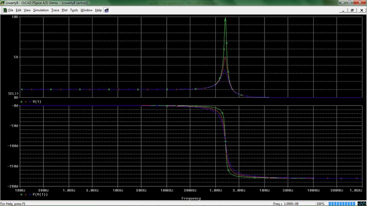
Task: Click the Frequency x-axis title
Action: click(191, 198)
